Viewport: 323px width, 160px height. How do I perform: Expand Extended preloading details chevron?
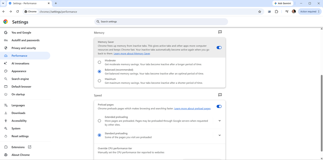(x=220, y=121)
